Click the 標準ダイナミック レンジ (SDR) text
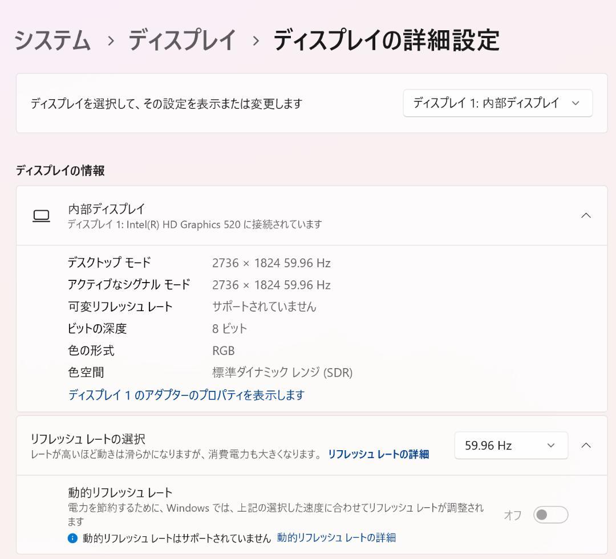 coord(282,373)
